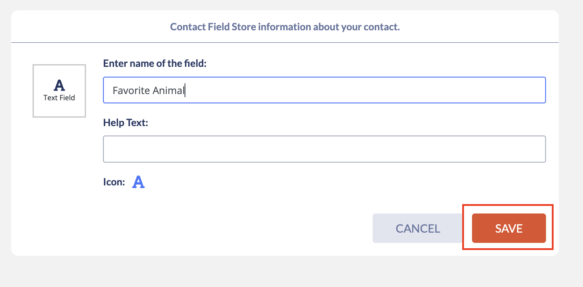Click the 'Text Field' caption under the A

tap(59, 98)
